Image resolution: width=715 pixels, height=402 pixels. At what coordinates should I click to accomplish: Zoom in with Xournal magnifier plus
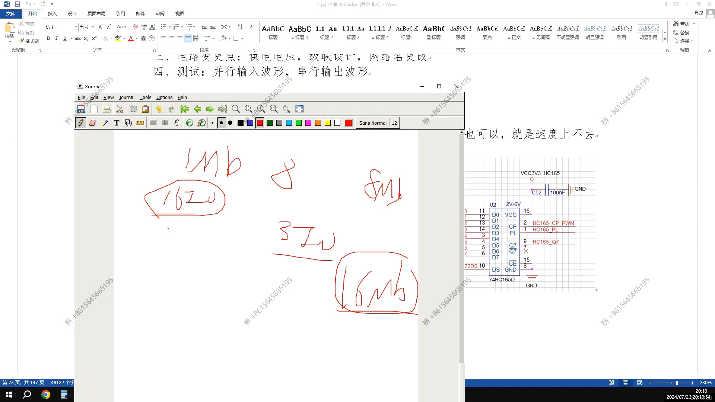(x=261, y=109)
